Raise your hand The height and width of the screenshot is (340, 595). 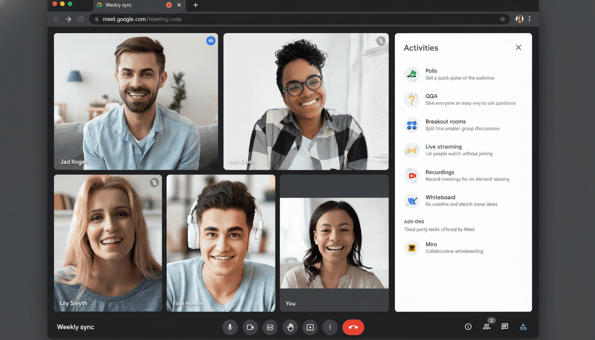point(290,327)
